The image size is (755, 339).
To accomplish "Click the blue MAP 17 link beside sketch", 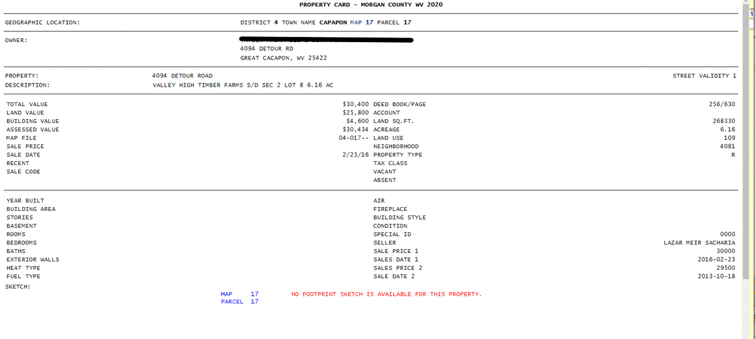I will 240,294.
